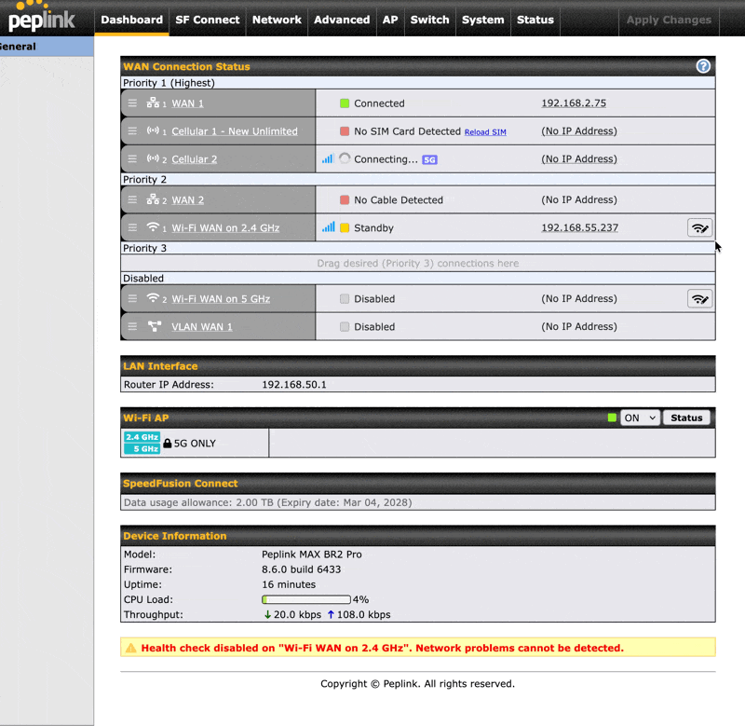745x726 pixels.
Task: Click the WAN 1 ethernet port icon
Action: coord(153,103)
